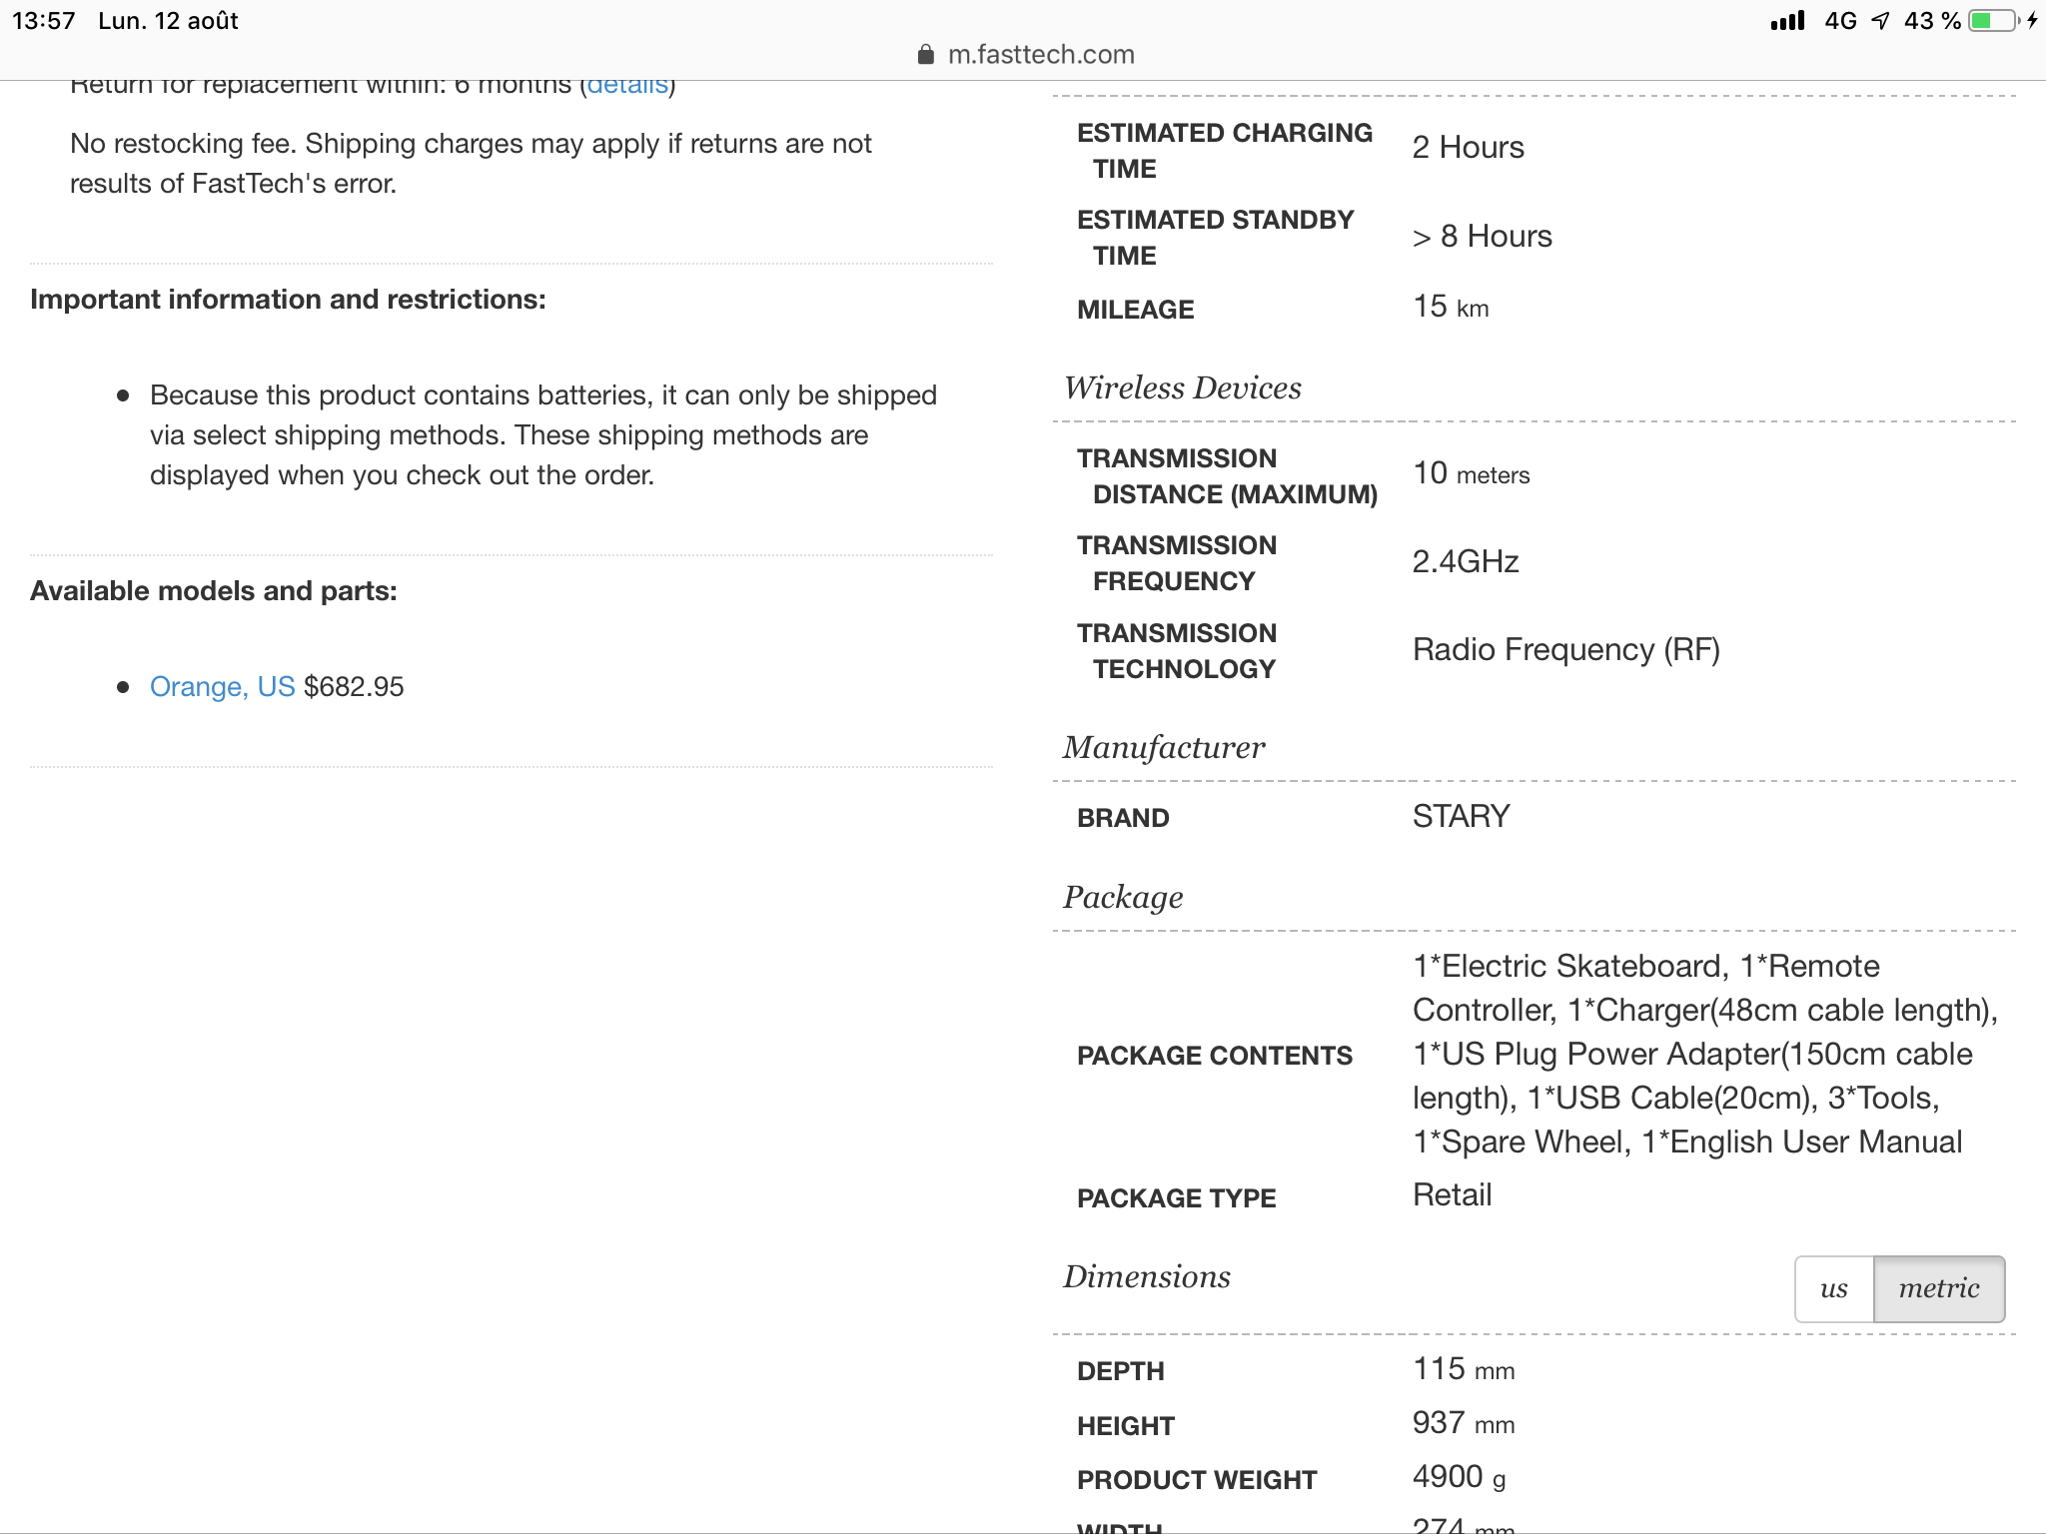Image resolution: width=2046 pixels, height=1534 pixels.
Task: Switch dimensions to us units
Action: (1834, 1289)
